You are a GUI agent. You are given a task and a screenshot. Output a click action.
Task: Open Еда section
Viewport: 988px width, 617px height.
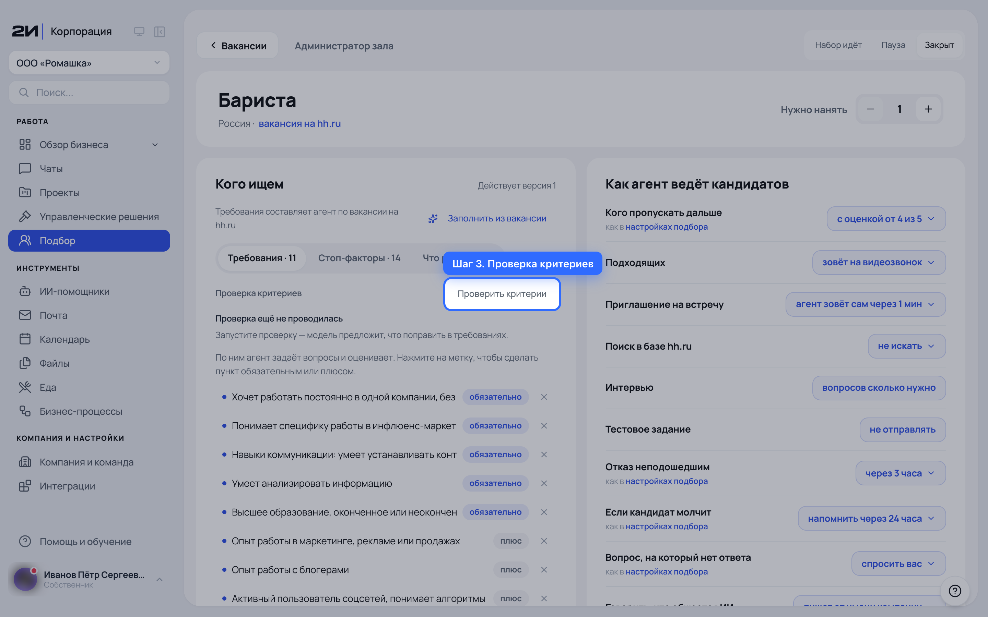click(89, 387)
